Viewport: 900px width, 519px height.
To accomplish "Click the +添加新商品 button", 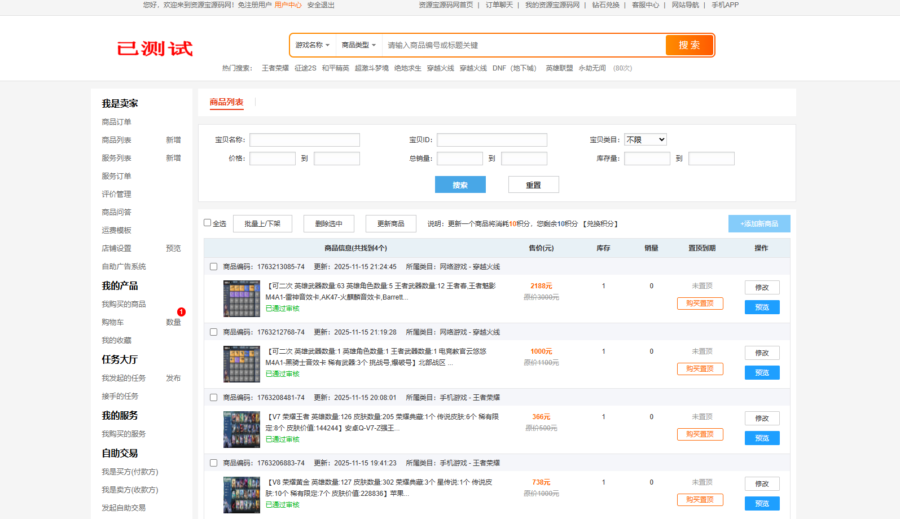I will click(759, 223).
